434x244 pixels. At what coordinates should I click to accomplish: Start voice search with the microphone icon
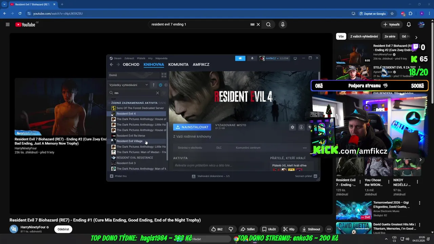[x=282, y=24]
